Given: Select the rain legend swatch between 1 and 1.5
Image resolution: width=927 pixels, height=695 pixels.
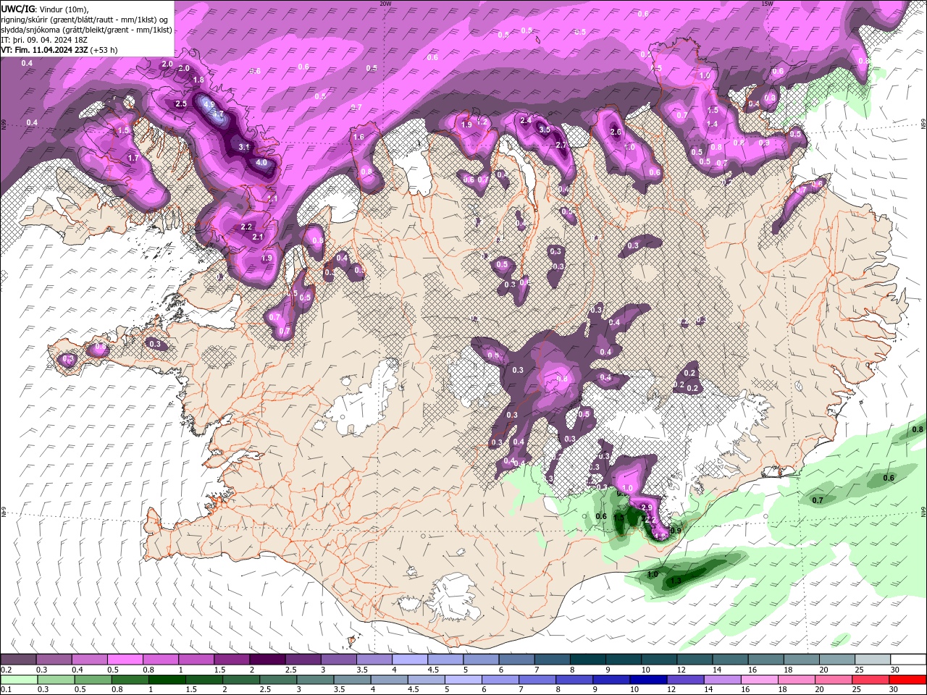Looking at the screenshot, I should tap(167, 679).
